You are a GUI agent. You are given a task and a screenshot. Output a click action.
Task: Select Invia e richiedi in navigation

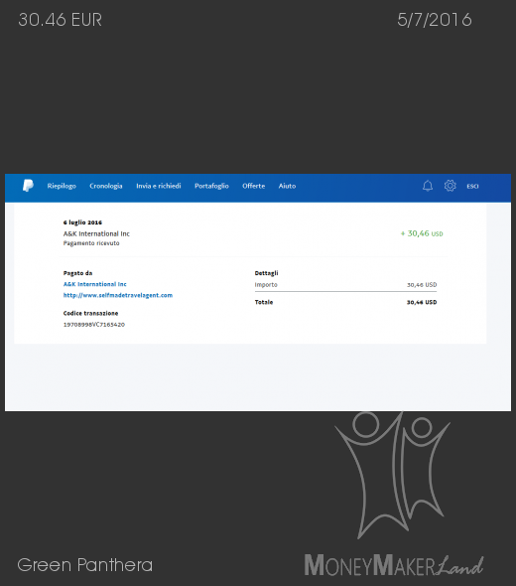[159, 186]
